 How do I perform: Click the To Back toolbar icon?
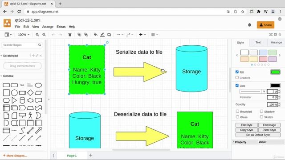pyautogui.click(x=86, y=35)
